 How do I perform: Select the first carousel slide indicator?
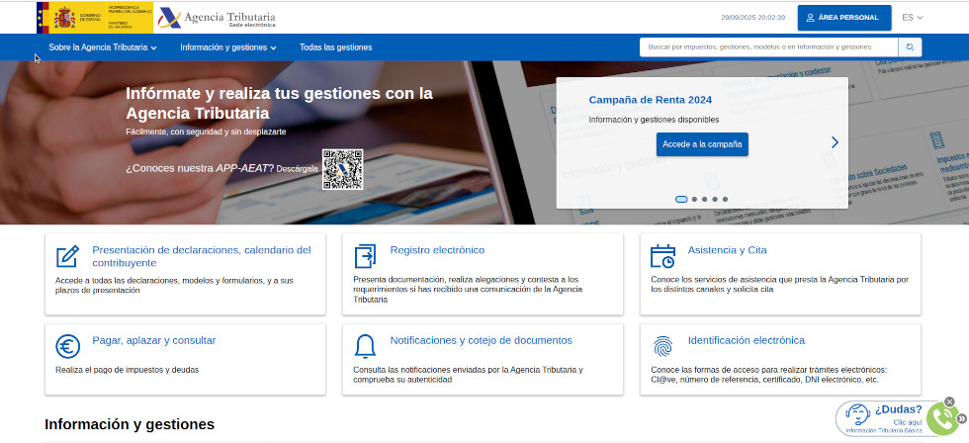pyautogui.click(x=681, y=199)
